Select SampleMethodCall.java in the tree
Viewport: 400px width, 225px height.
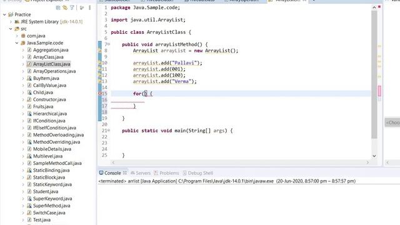[x=57, y=163]
